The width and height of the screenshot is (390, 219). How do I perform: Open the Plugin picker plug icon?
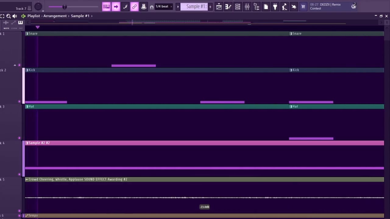coord(275,6)
